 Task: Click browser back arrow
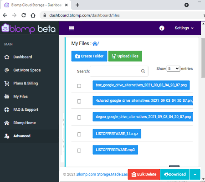coord(5,15)
